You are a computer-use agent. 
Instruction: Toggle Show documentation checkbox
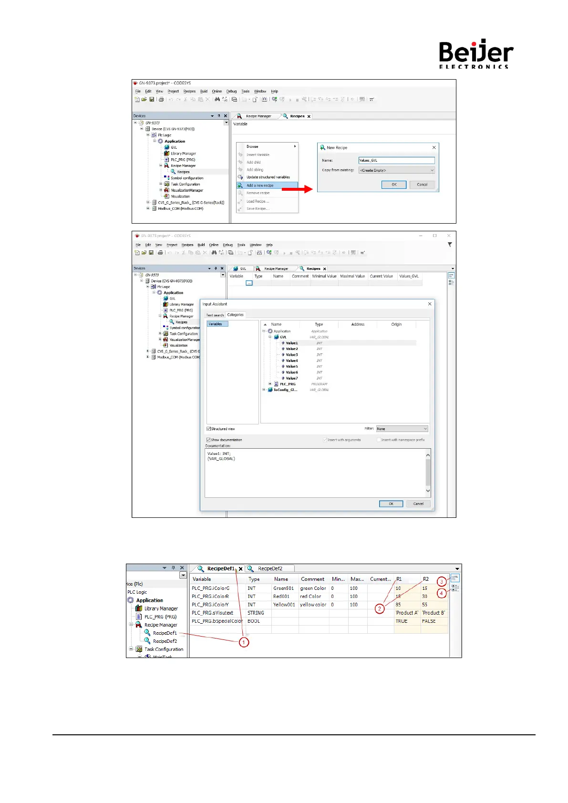pos(208,440)
